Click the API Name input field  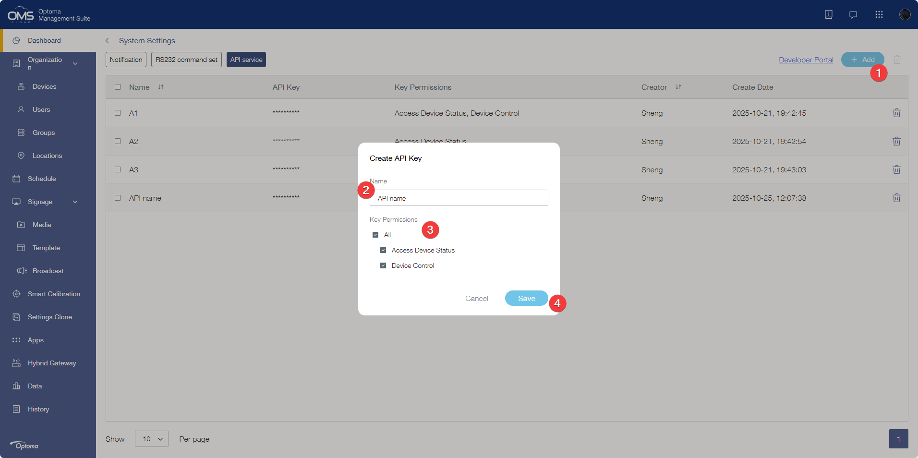tap(459, 198)
